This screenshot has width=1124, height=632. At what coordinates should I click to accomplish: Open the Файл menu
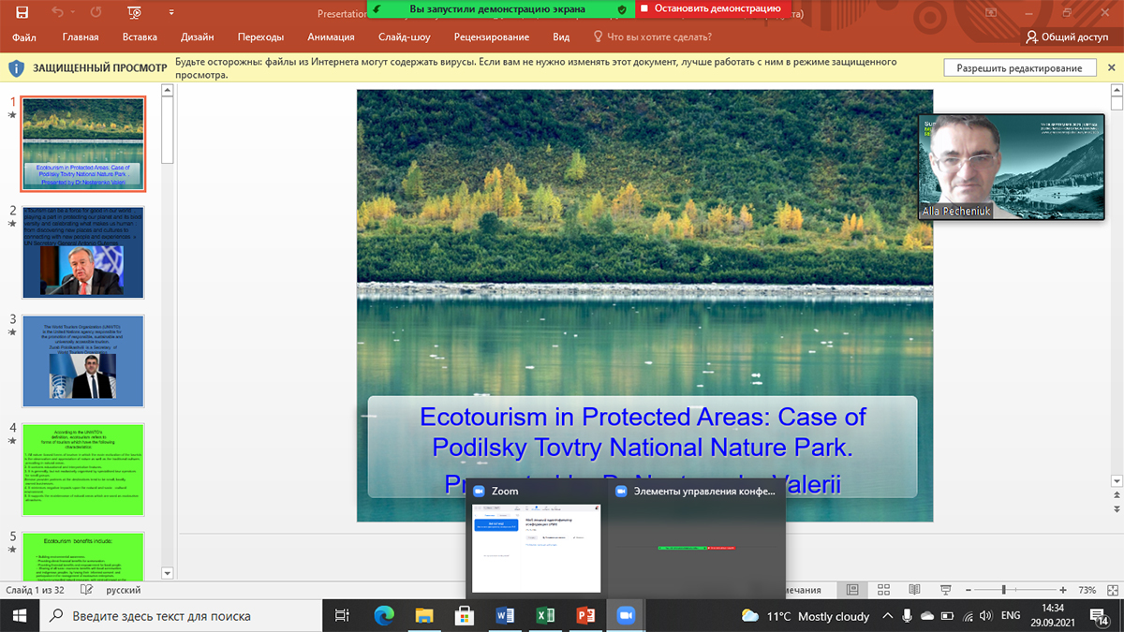coord(24,37)
